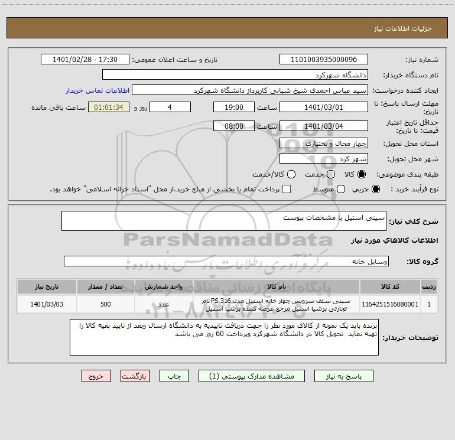Click the province field چهار محال و بختیاری
Screen dimensions: 455x440
pos(324,143)
